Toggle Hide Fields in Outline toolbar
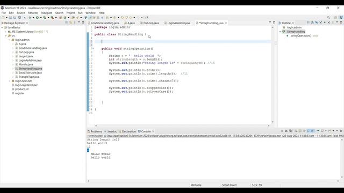 317,23
